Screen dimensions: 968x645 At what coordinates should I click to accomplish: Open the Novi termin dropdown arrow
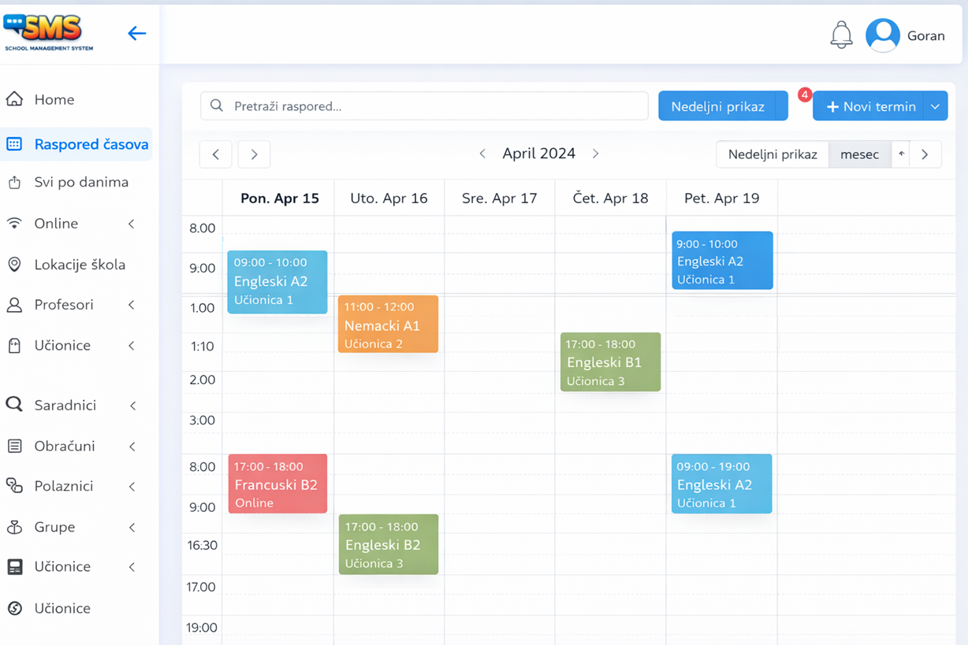pos(935,106)
